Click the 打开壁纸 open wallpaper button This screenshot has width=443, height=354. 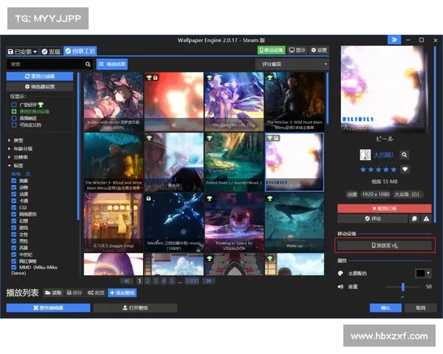click(x=135, y=308)
